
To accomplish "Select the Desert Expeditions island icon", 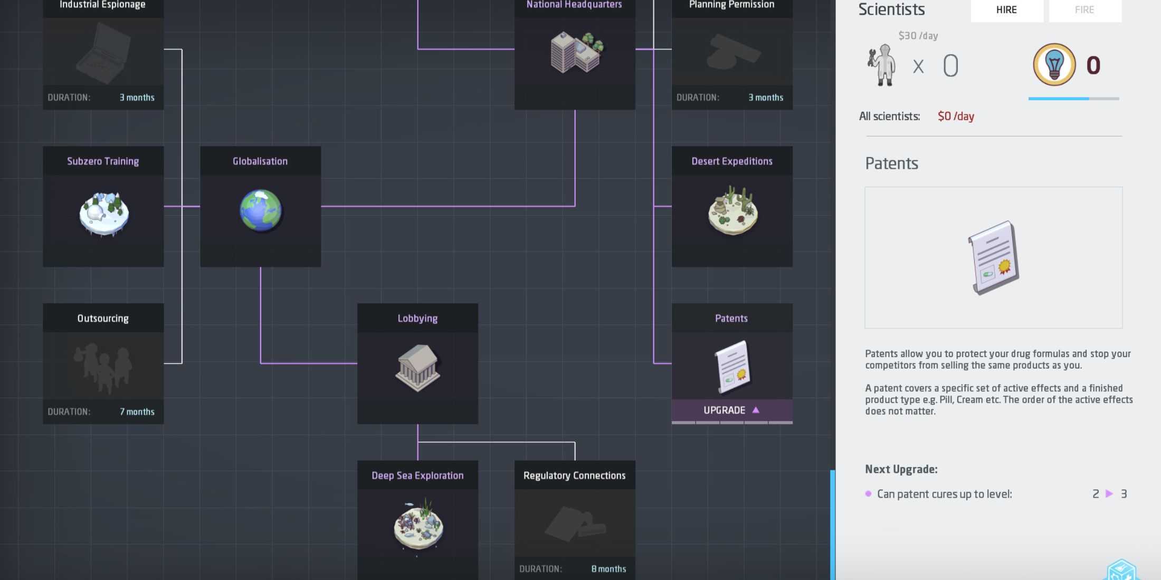I will pos(732,211).
